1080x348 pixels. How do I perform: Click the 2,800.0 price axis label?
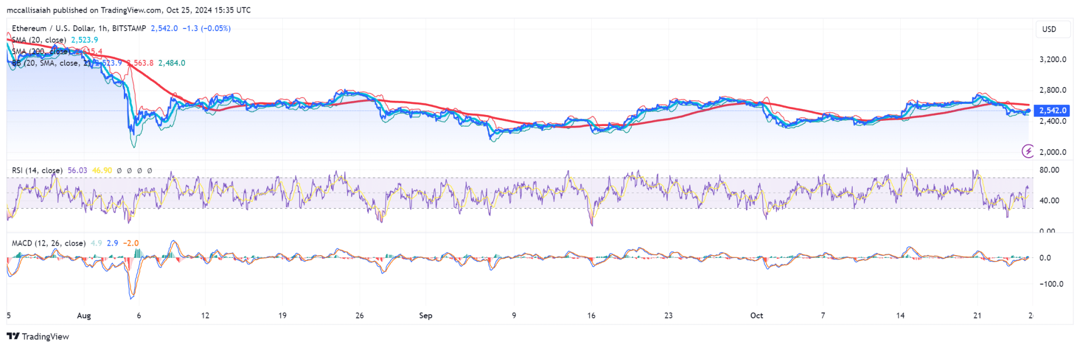(1053, 90)
